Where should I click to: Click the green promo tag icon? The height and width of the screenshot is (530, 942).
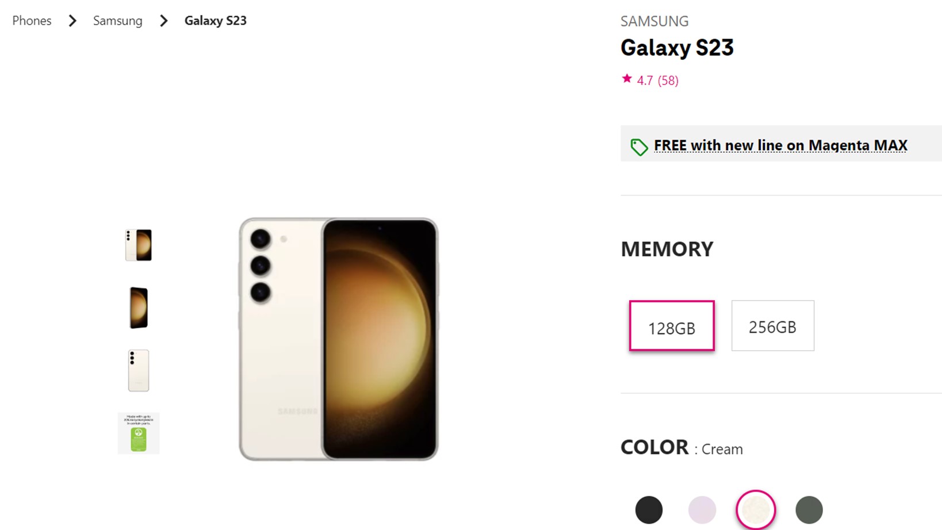[638, 147]
